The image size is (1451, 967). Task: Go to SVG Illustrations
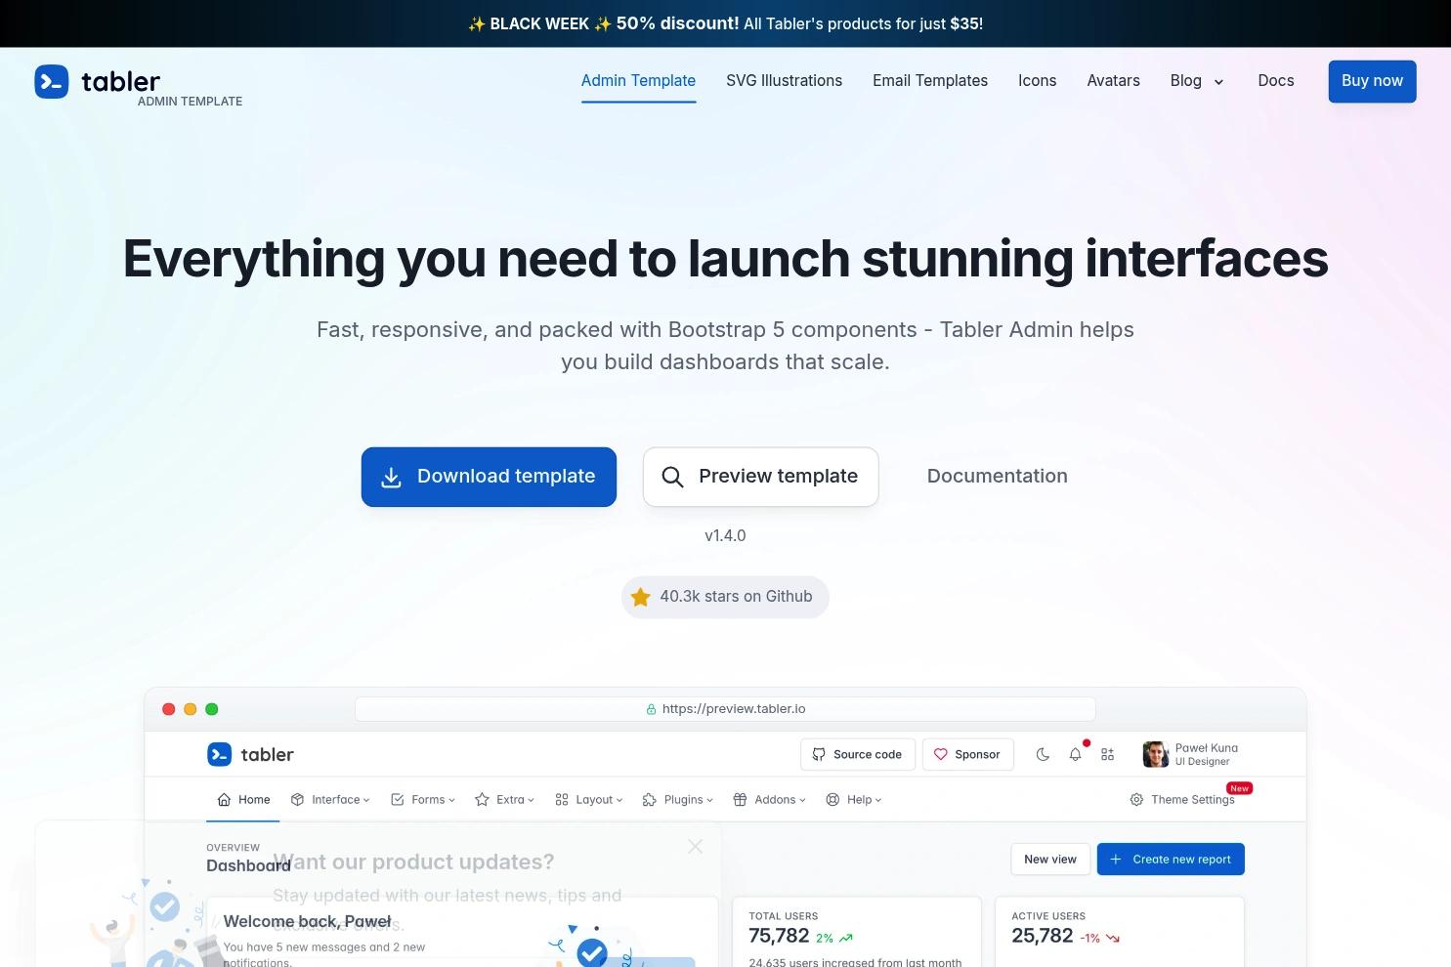click(x=784, y=81)
